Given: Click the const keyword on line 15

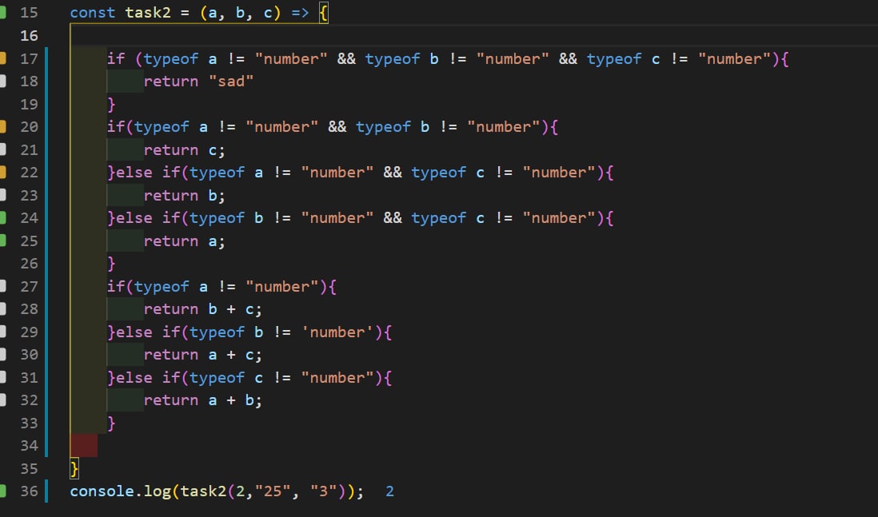Looking at the screenshot, I should [93, 12].
